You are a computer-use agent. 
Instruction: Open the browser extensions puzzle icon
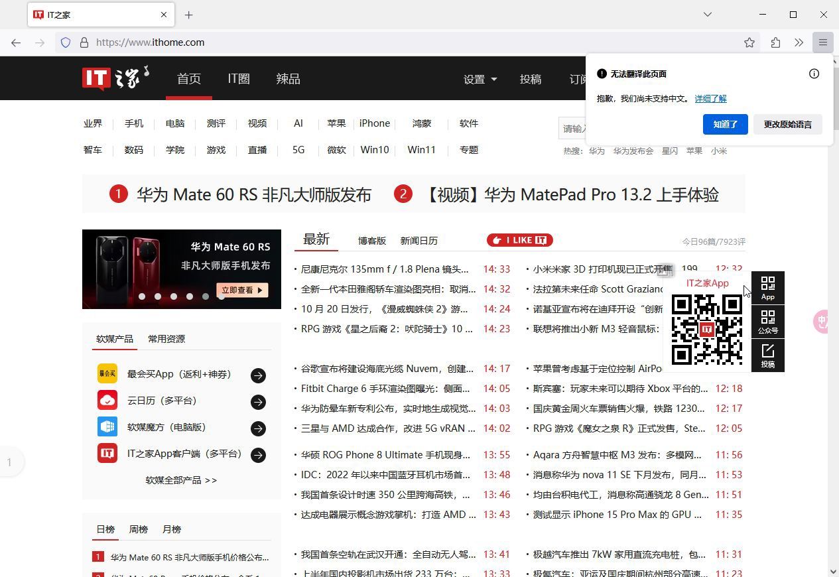(x=775, y=42)
